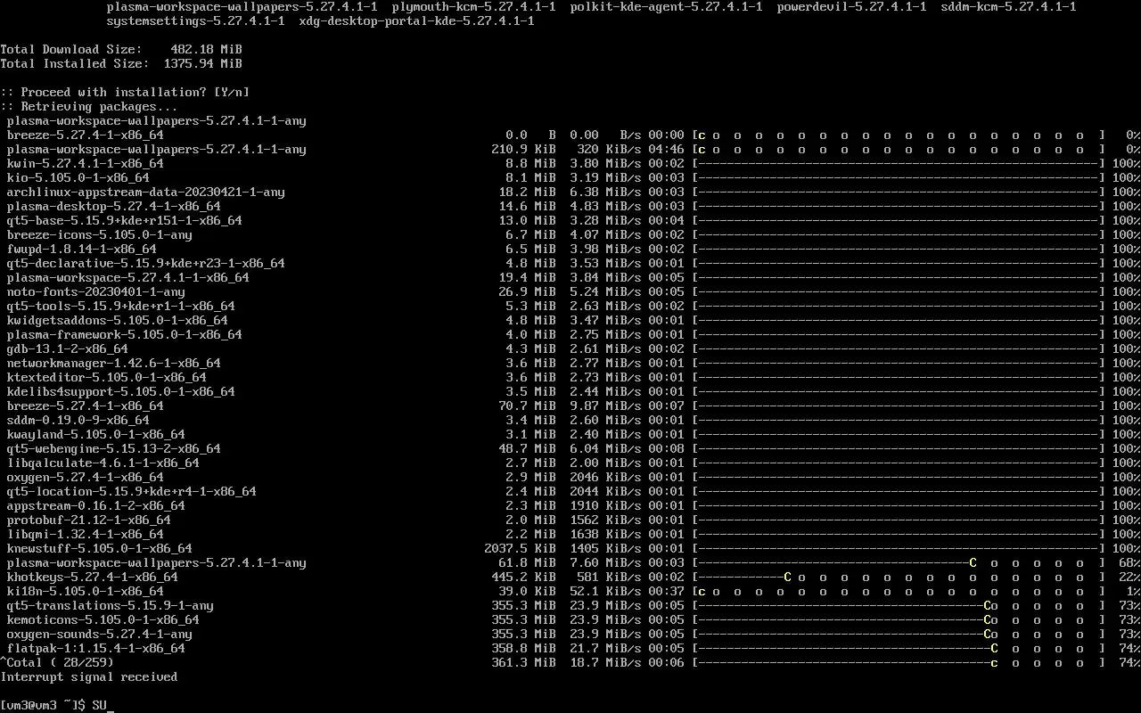Image resolution: width=1141 pixels, height=713 pixels.
Task: Select the oxygen-sounds-5.27.4-1-any package name
Action: click(x=100, y=635)
